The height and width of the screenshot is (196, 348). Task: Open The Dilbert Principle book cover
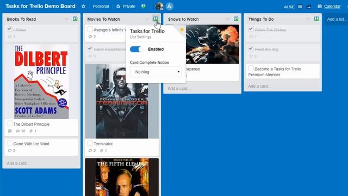[x=41, y=82]
